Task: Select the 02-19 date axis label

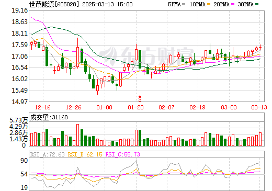Action: [197, 107]
